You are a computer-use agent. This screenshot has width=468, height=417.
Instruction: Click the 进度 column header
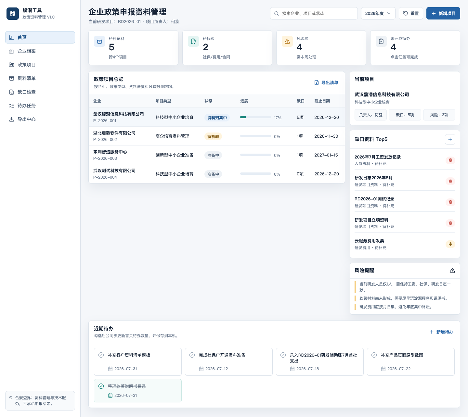point(244,101)
